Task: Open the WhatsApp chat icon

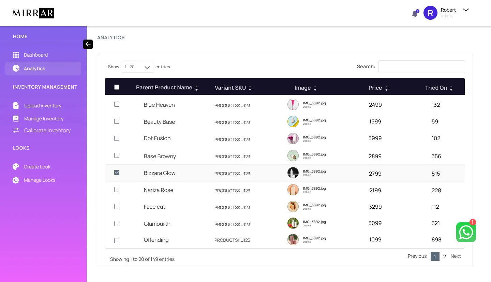Action: [x=466, y=233]
